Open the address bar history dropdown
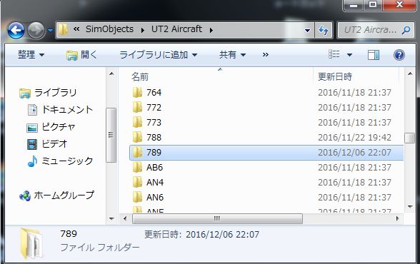 tap(308, 30)
